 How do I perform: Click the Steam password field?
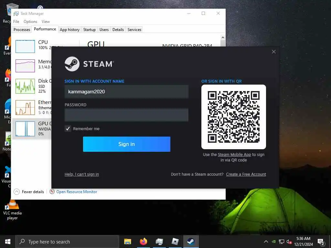point(126,115)
